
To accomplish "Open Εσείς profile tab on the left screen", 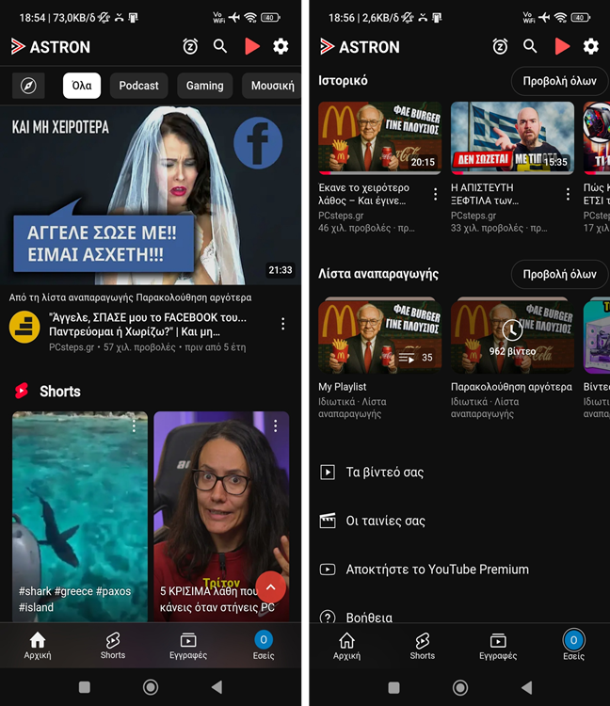I will [264, 645].
